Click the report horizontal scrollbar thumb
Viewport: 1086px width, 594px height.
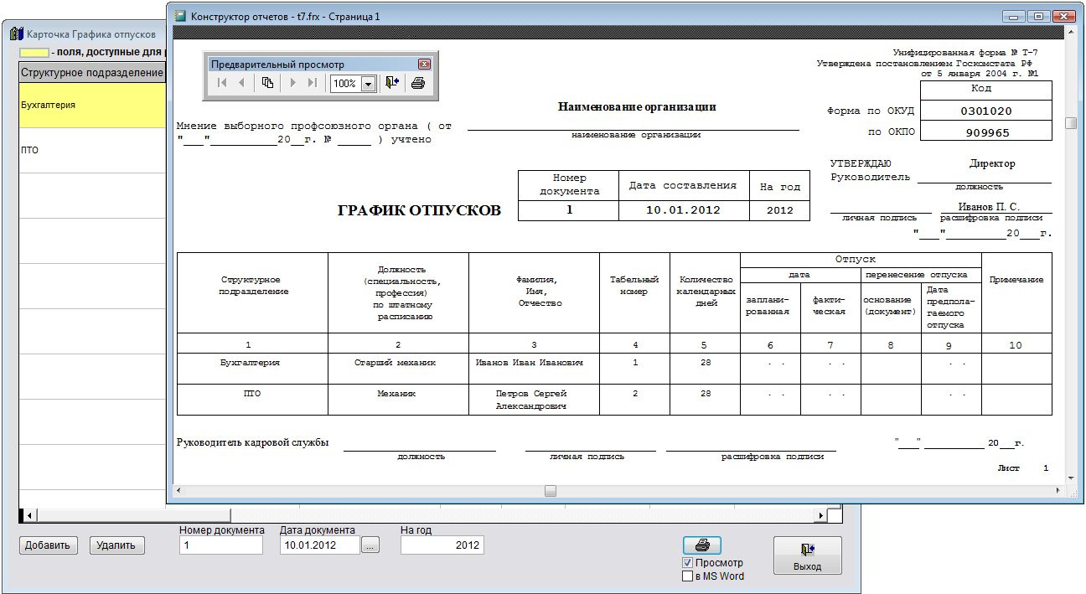550,491
